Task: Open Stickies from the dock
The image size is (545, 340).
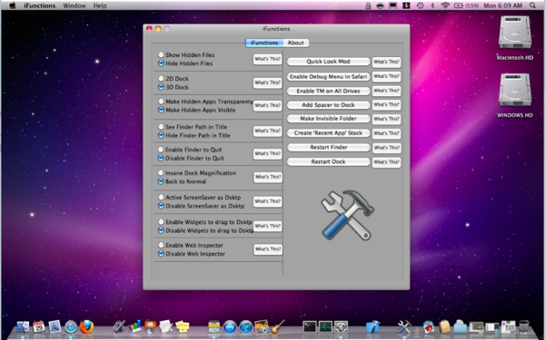Action: coord(183,326)
